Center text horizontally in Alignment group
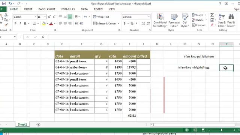 65,23
